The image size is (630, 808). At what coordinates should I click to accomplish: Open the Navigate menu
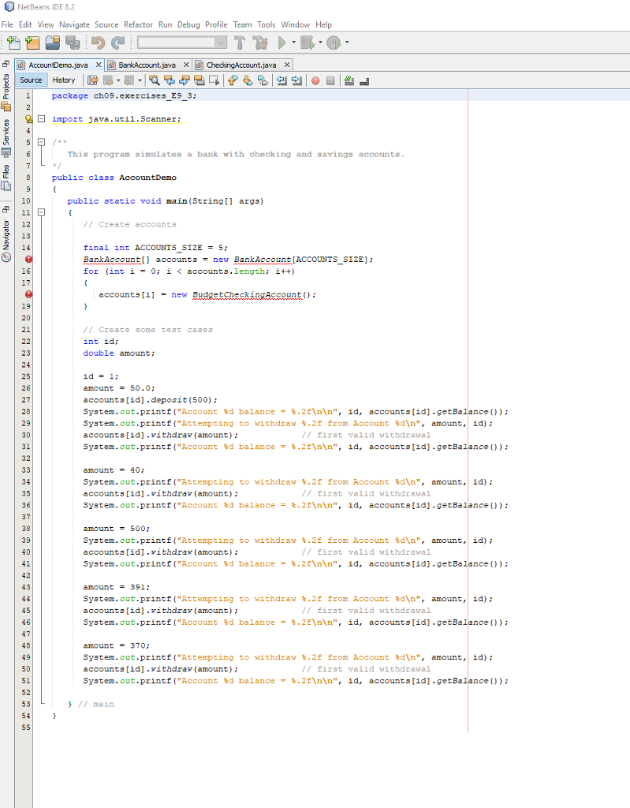click(74, 24)
